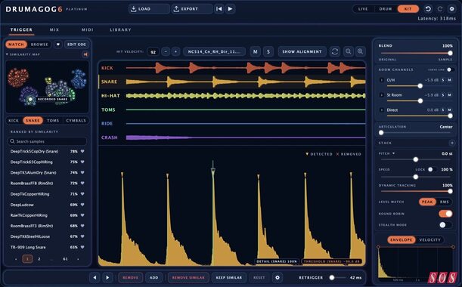Mute the selected track with M button

tap(255, 51)
